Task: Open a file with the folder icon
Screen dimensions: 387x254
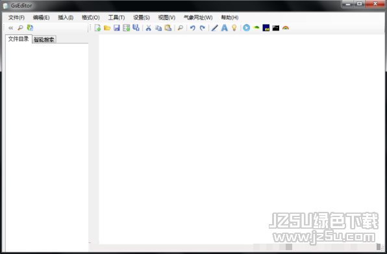Action: pos(107,28)
